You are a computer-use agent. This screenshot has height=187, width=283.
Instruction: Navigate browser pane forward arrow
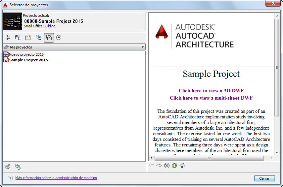[159, 166]
